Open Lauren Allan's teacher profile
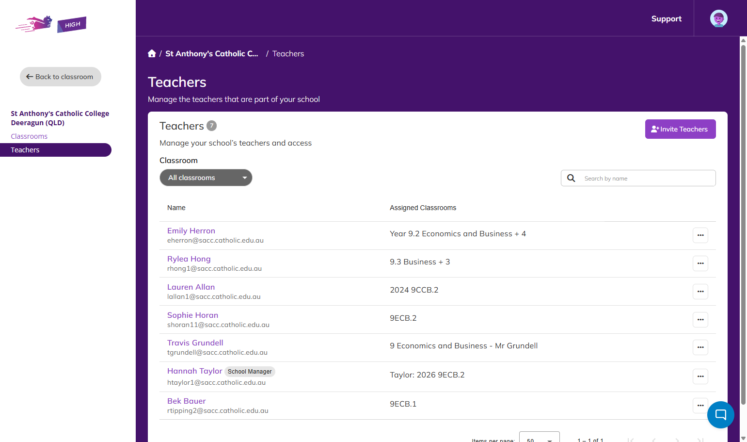This screenshot has width=747, height=442. (x=191, y=287)
